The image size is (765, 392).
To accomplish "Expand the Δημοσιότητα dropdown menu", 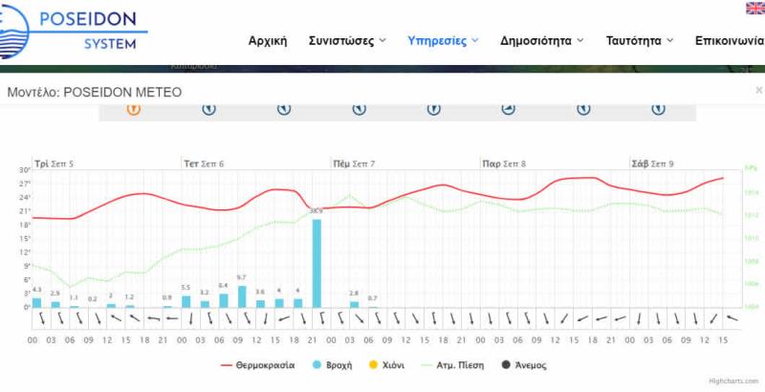I will (x=541, y=41).
